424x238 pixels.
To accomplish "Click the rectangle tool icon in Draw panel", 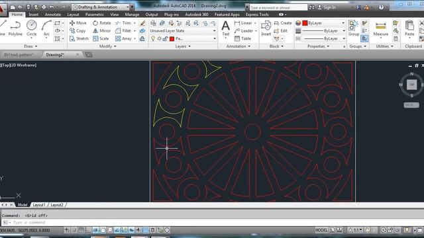I will [x=58, y=23].
